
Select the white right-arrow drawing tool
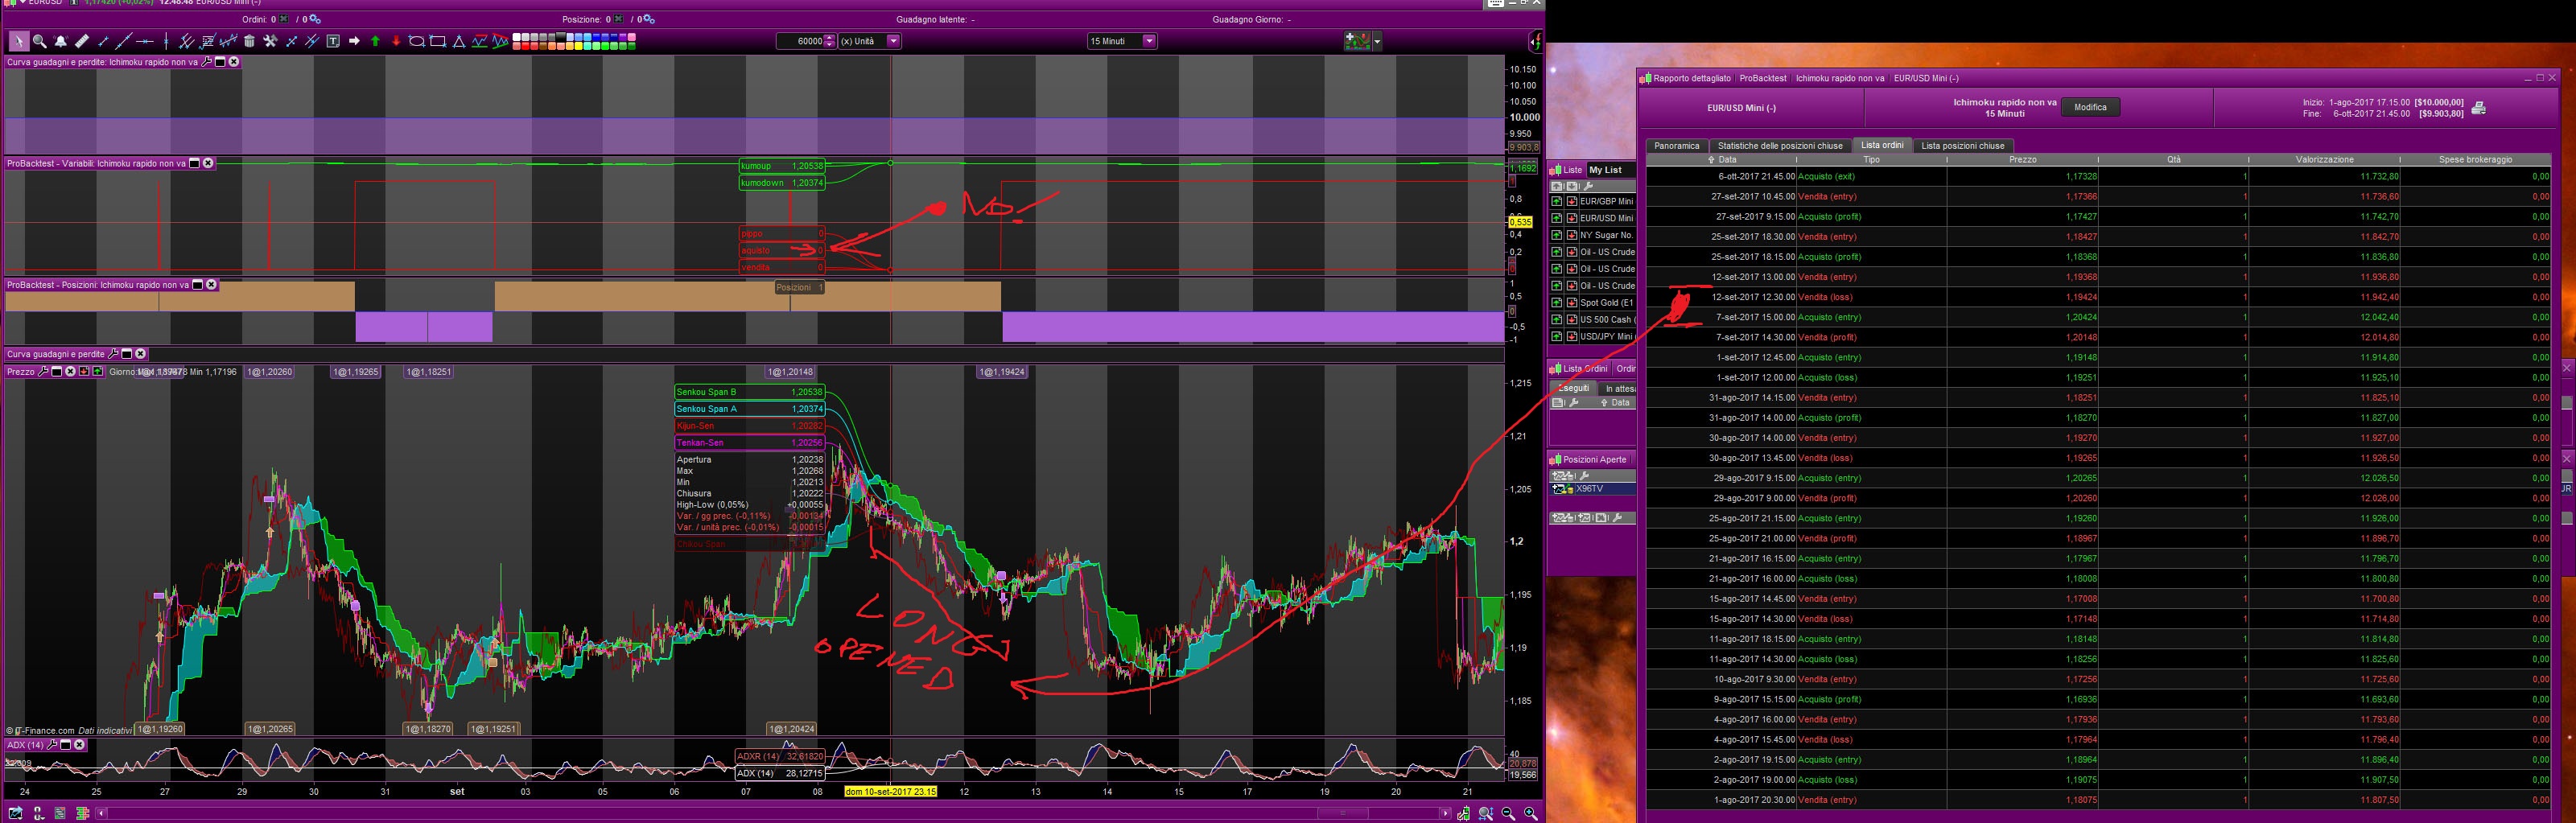click(x=354, y=41)
